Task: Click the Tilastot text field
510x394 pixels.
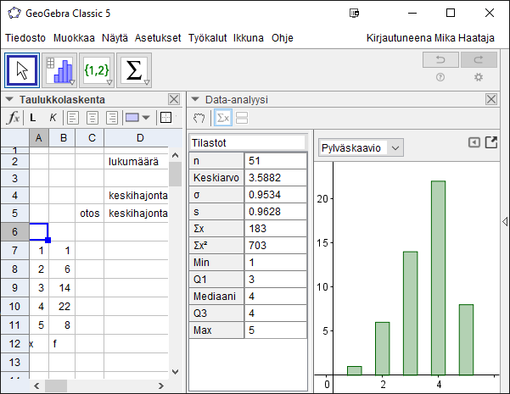Action: click(x=246, y=142)
